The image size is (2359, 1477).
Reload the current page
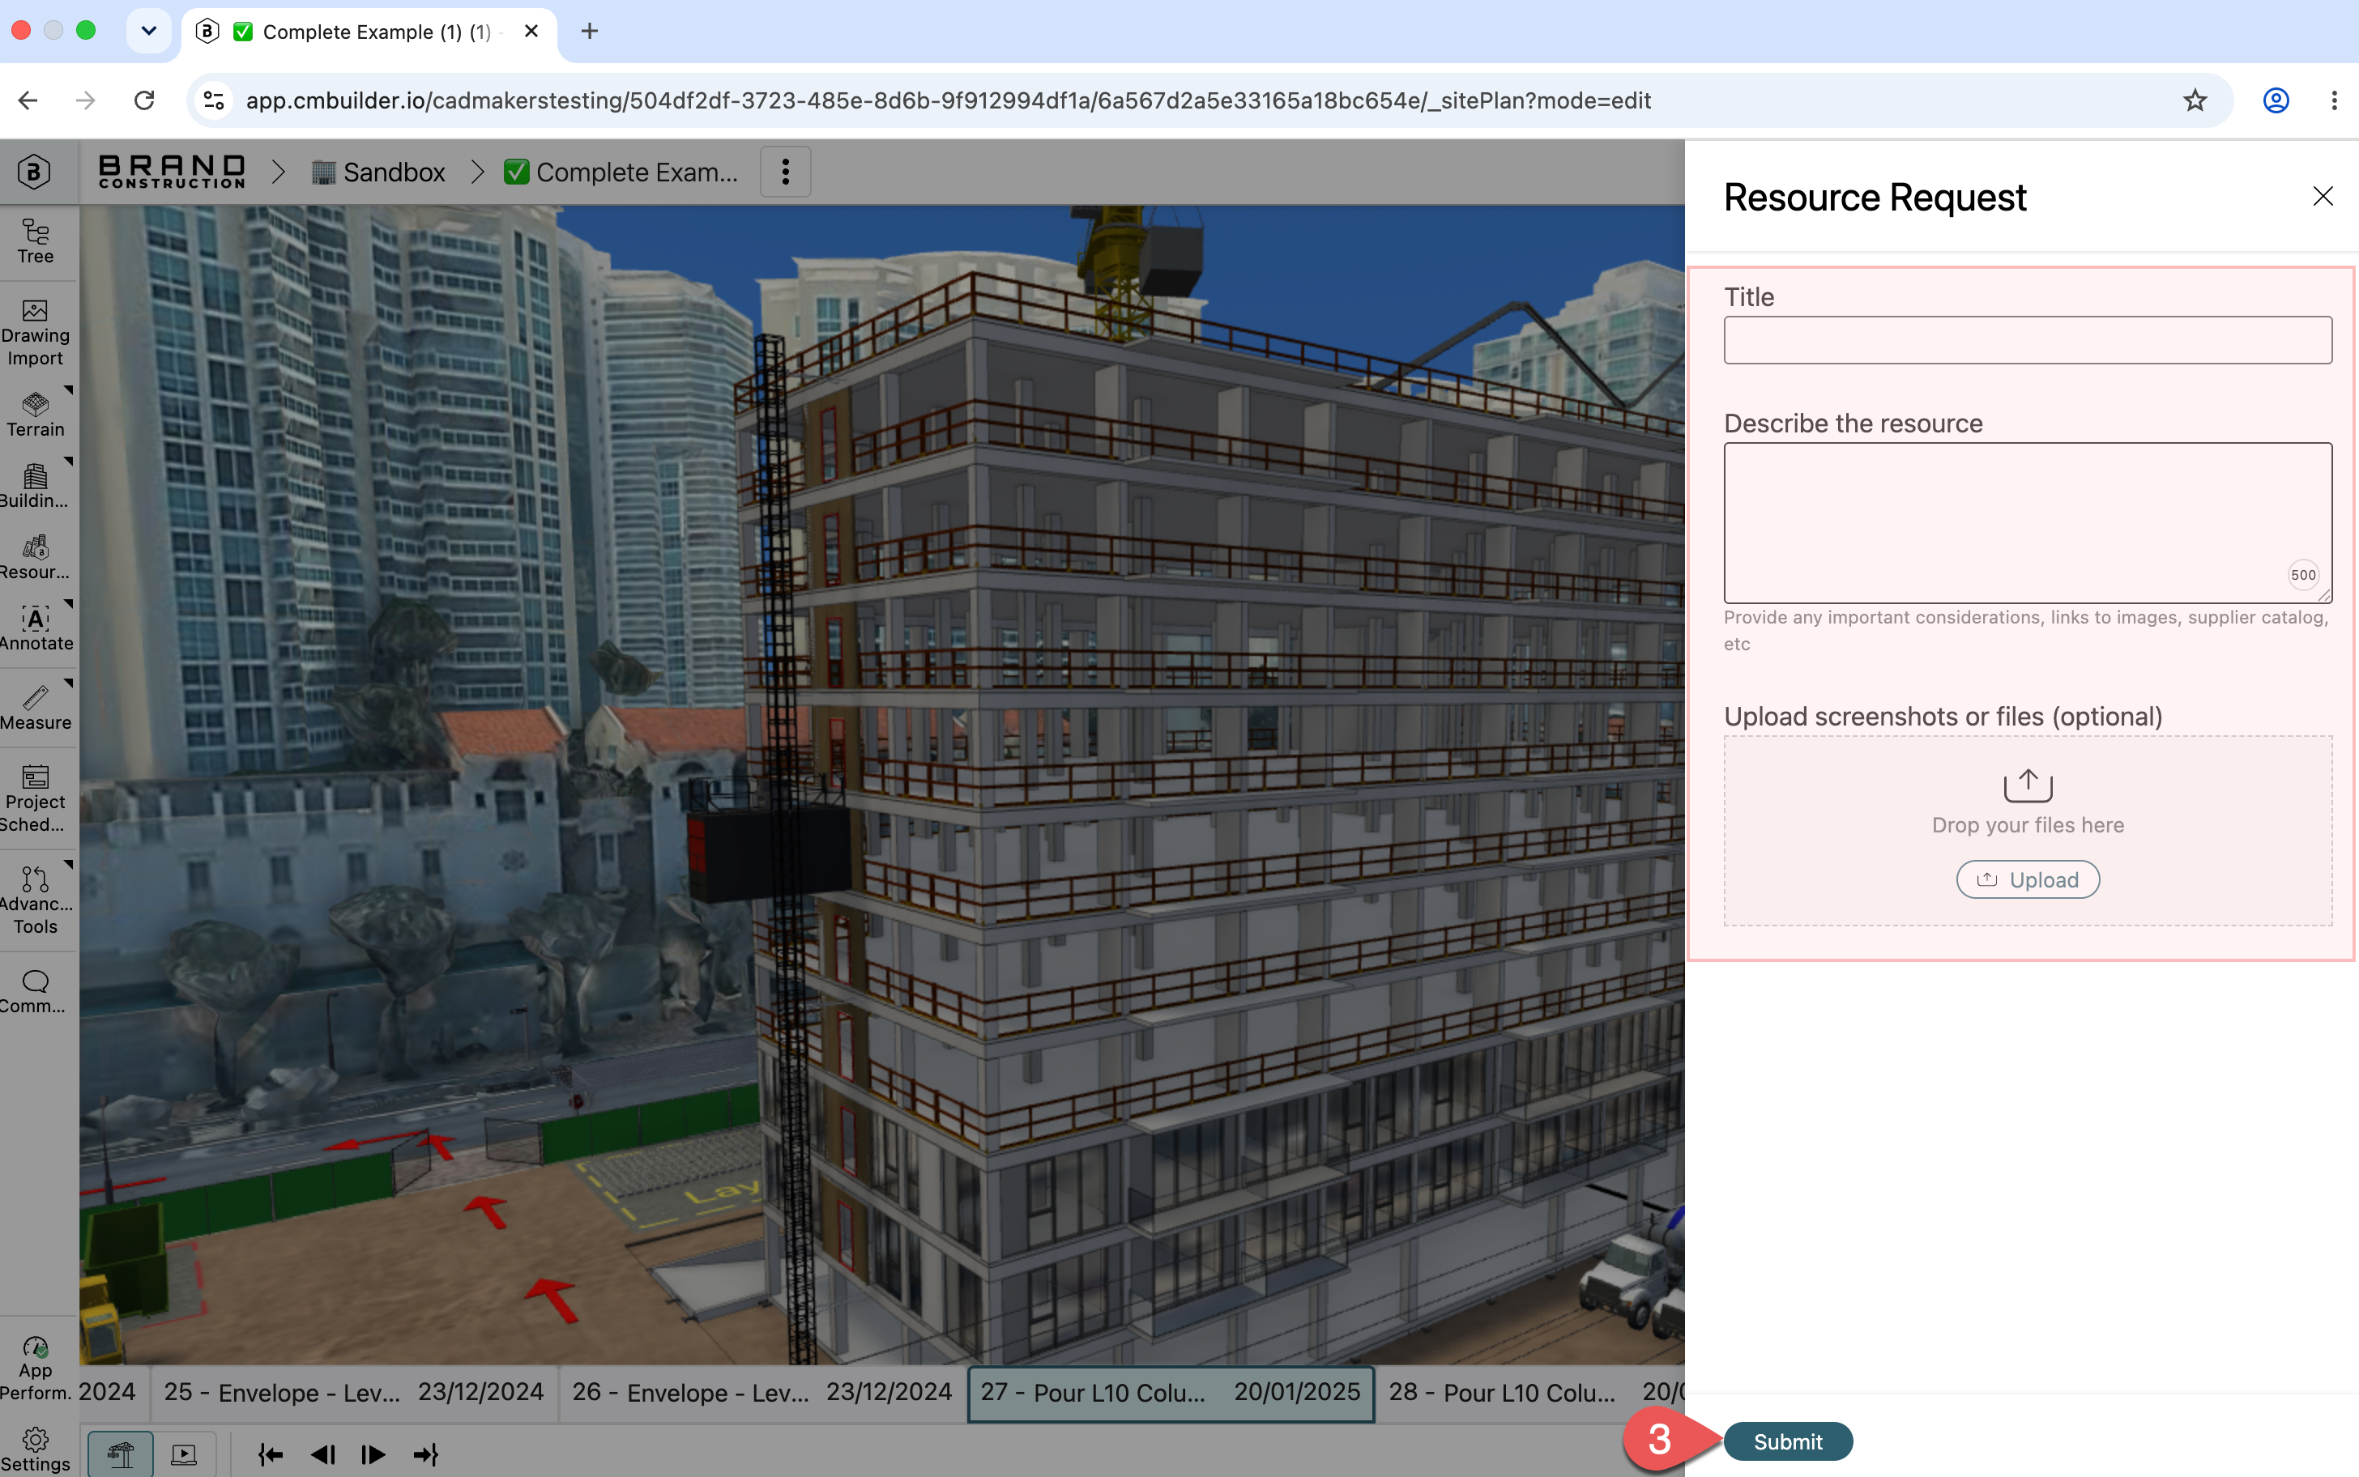tap(145, 100)
